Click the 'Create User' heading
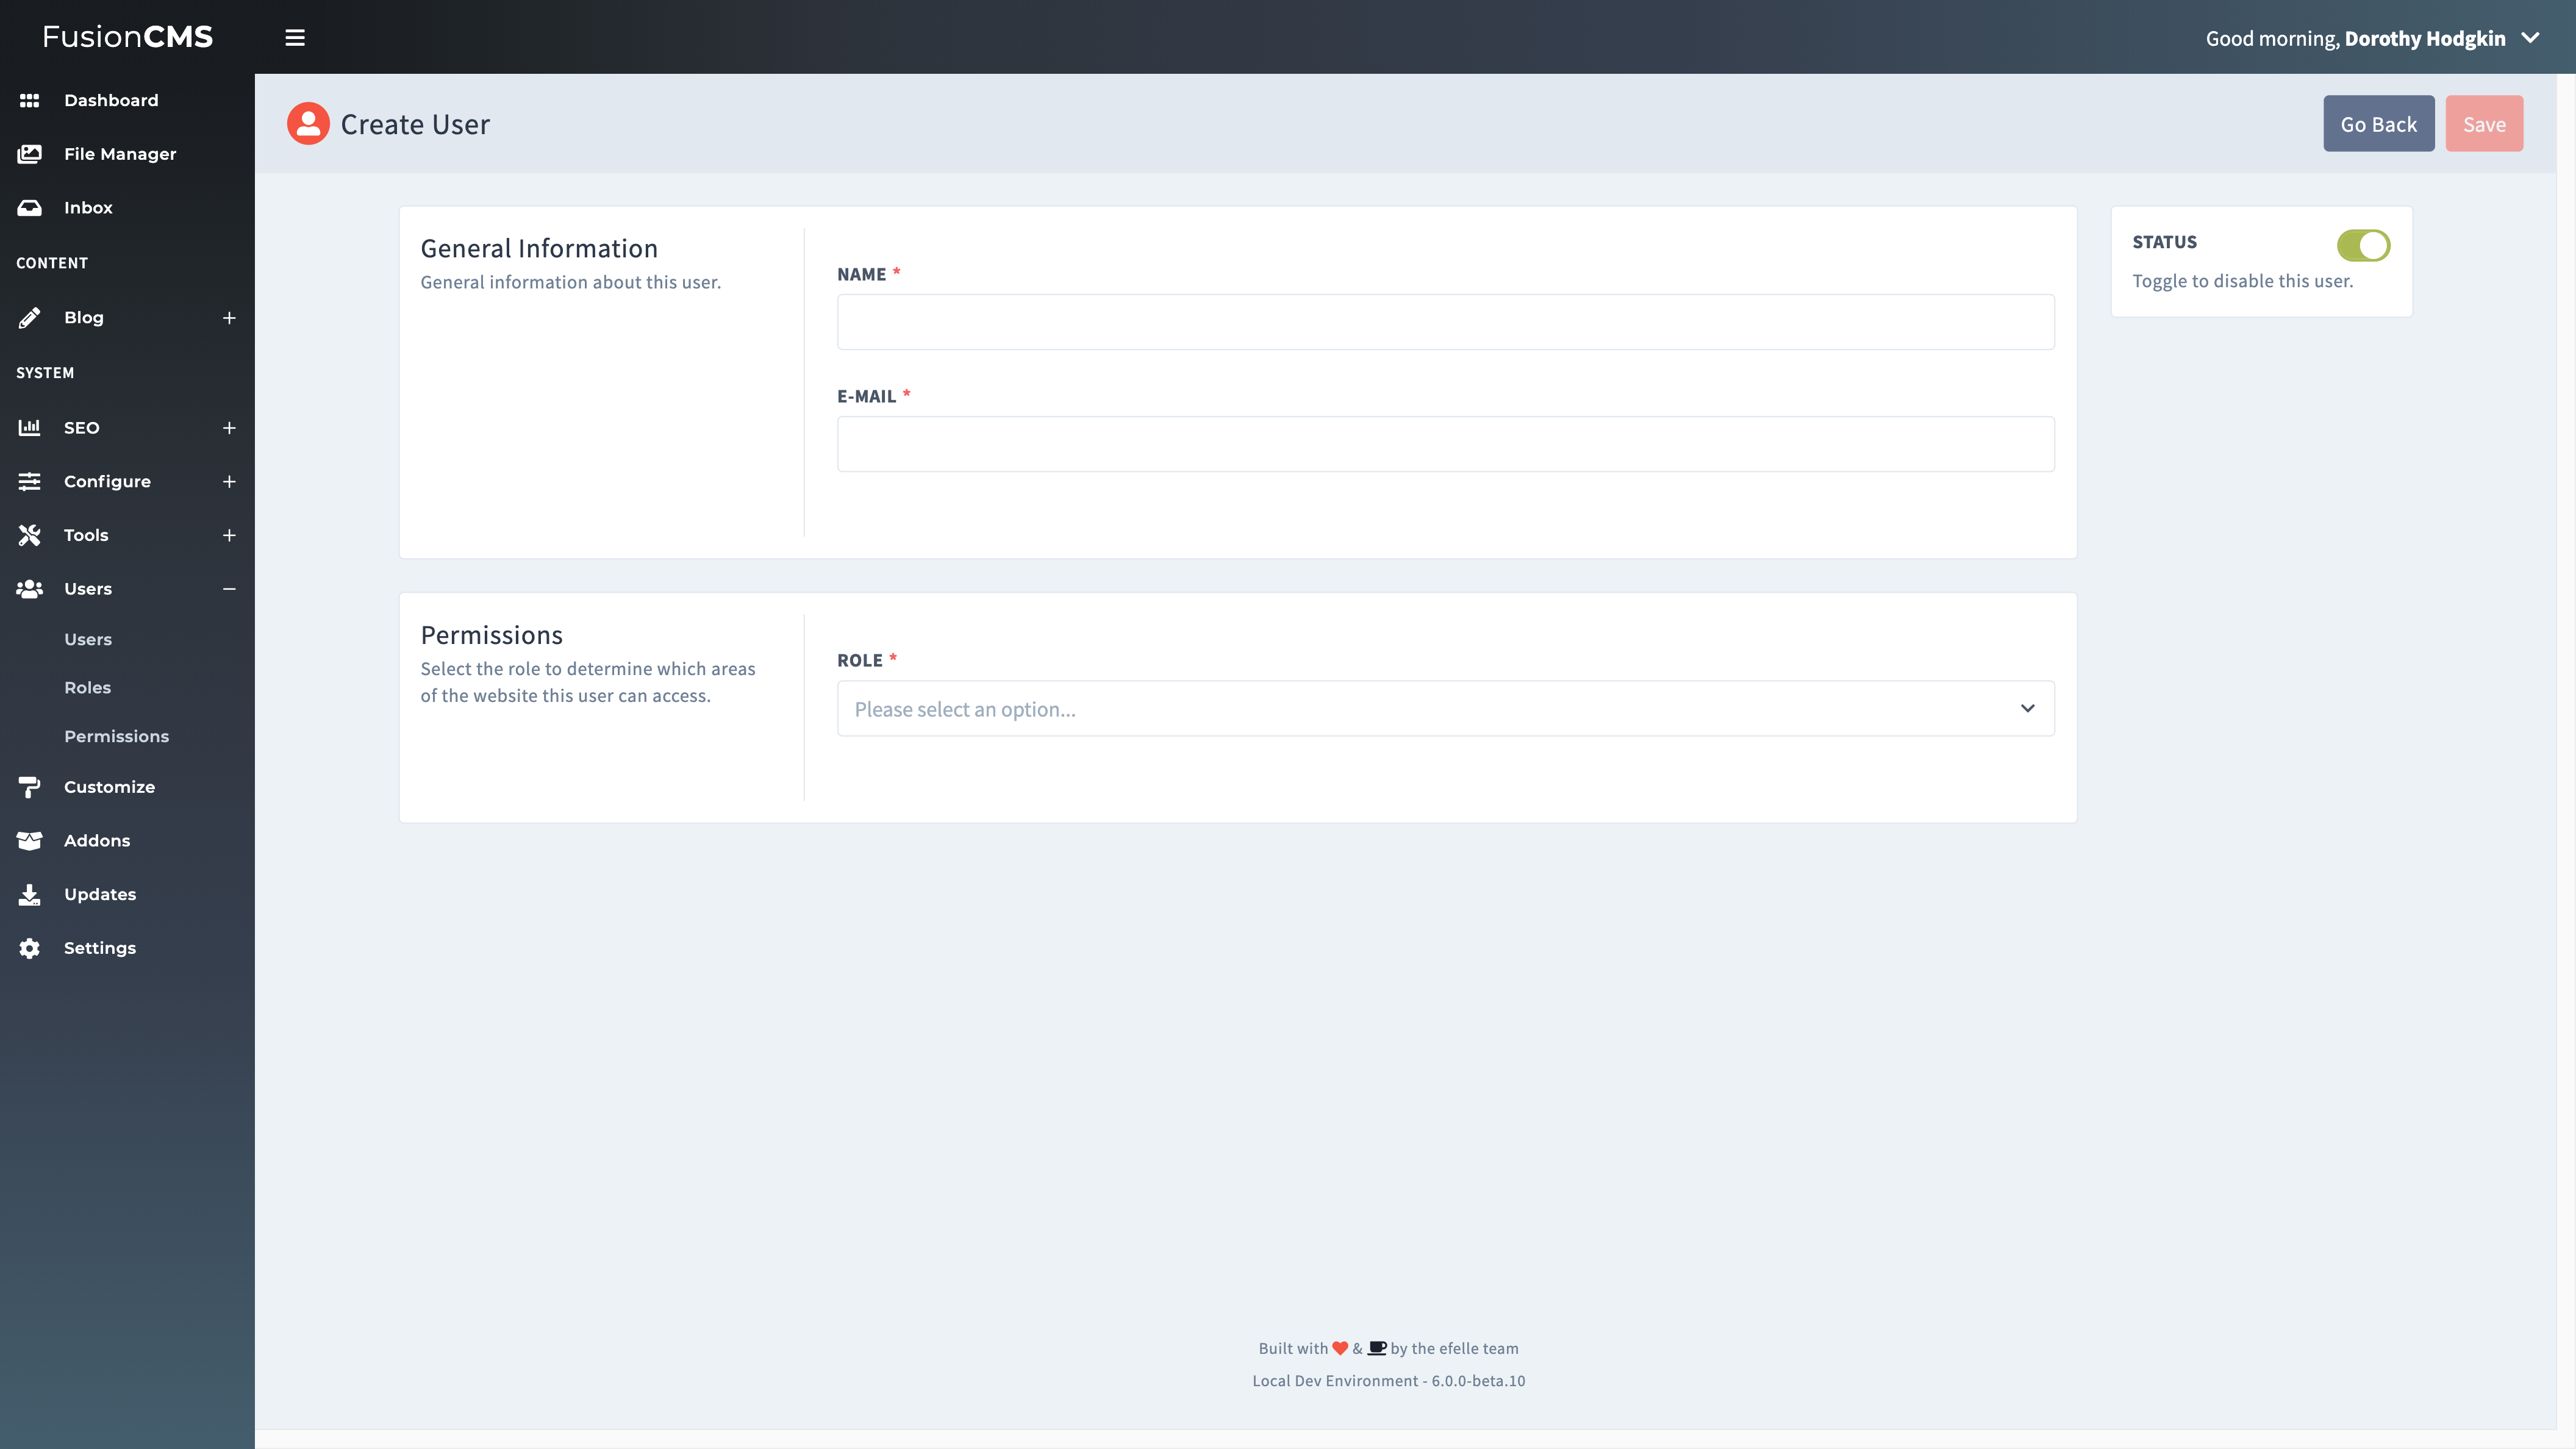The width and height of the screenshot is (2576, 1449). coord(415,124)
